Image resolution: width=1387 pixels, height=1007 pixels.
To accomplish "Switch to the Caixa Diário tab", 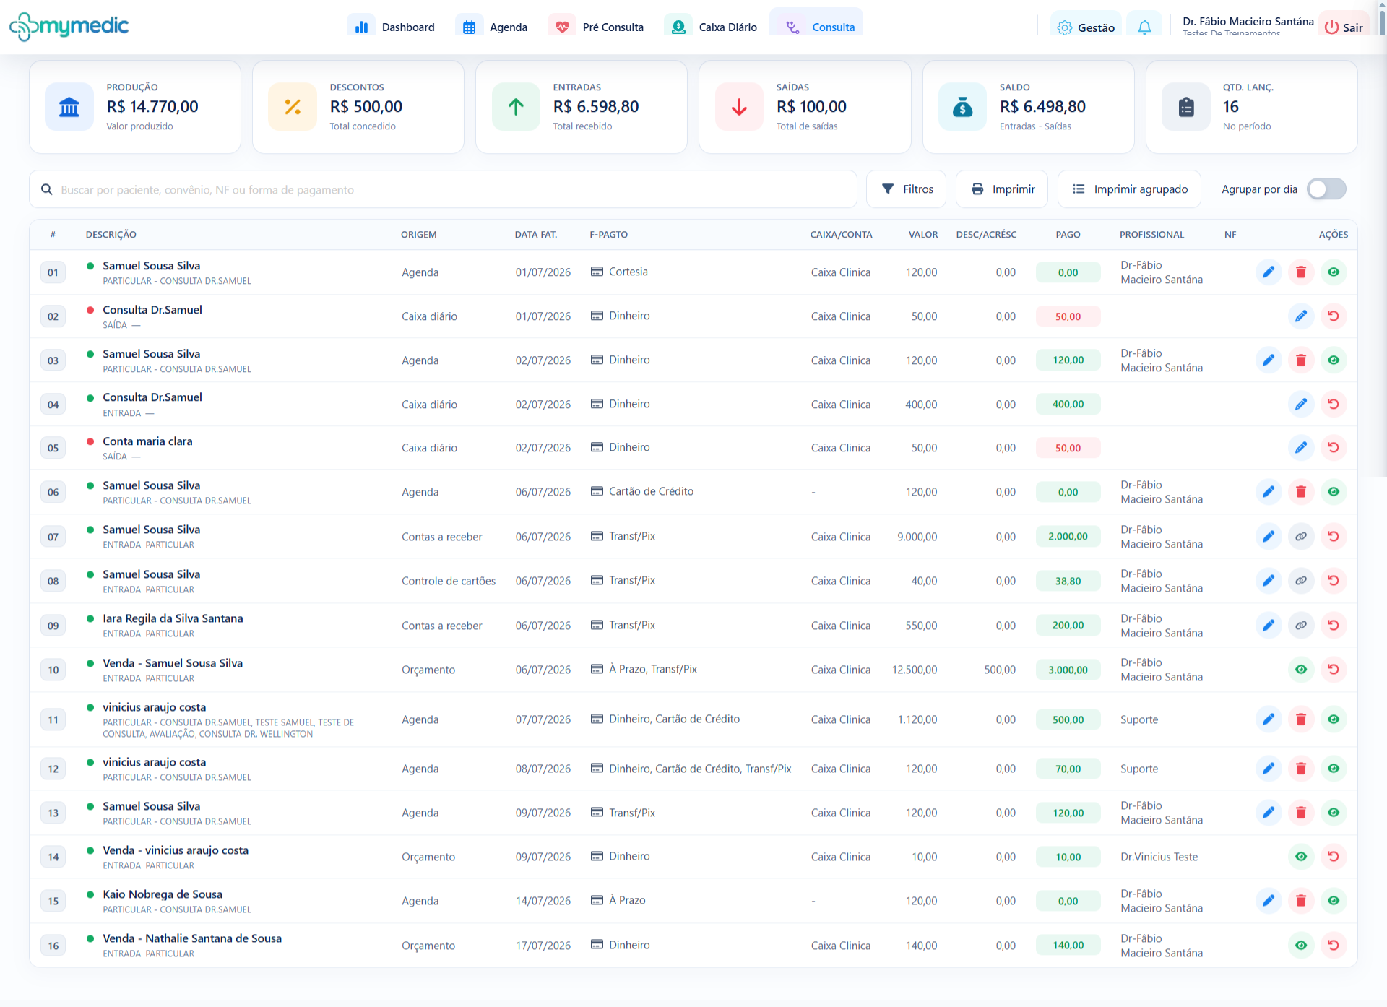I will tap(711, 27).
